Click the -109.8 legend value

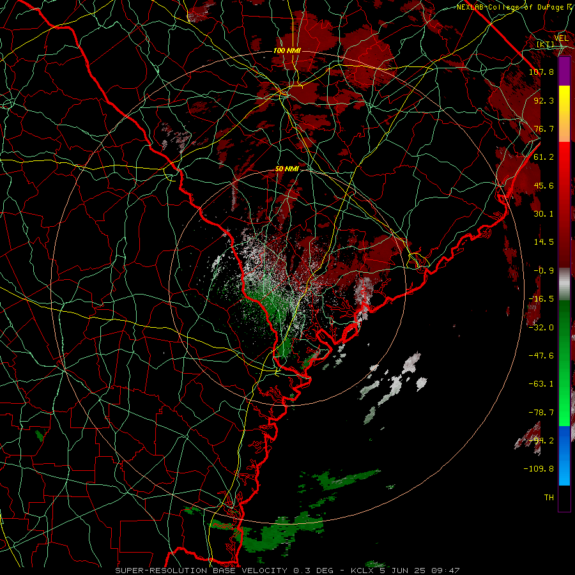tap(539, 469)
